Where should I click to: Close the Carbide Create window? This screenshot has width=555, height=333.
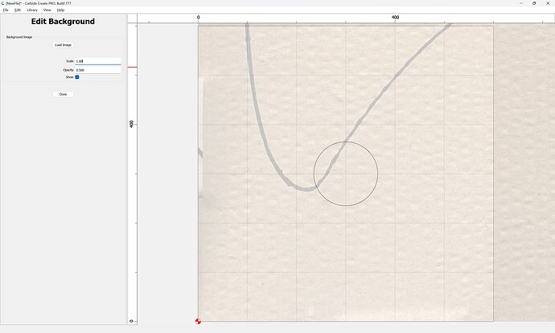click(549, 3)
